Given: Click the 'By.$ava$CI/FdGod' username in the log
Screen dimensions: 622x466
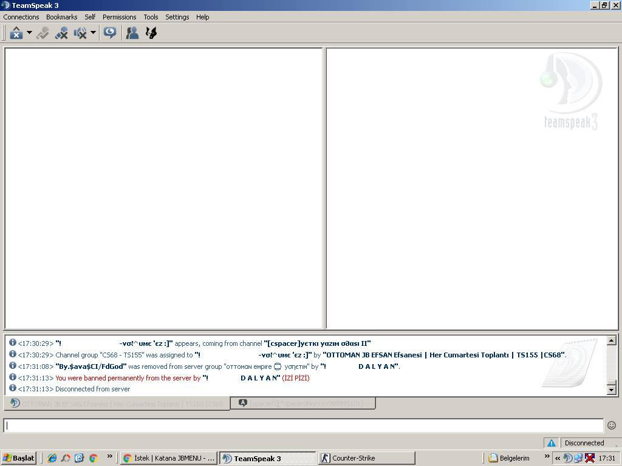Looking at the screenshot, I should [x=91, y=366].
